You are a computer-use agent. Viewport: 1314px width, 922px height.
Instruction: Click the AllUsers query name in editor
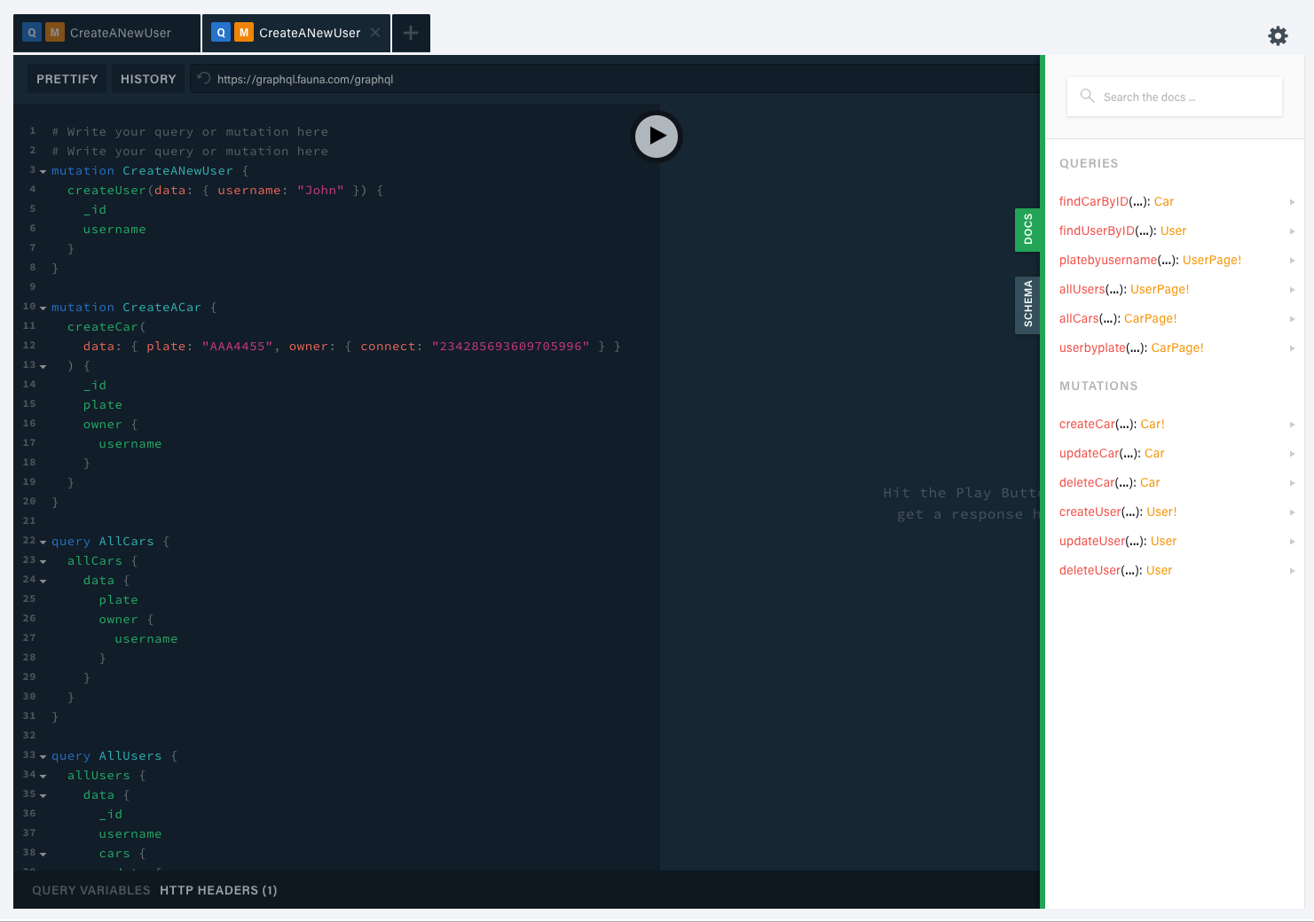pyautogui.click(x=130, y=755)
